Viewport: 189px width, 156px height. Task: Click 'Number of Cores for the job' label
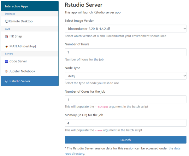click(85, 92)
